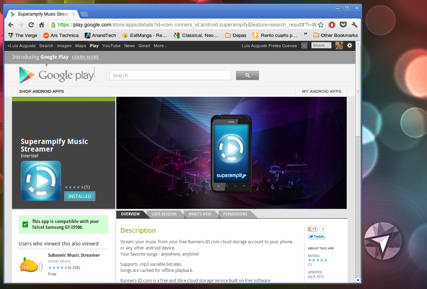Image resolution: width=427 pixels, height=289 pixels.
Task: Open Images in the Google bar
Action: click(x=64, y=46)
